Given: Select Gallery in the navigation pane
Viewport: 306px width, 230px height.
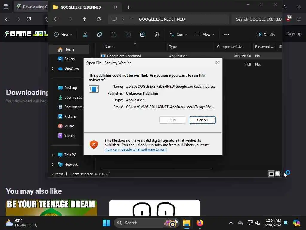Looking at the screenshot, I should pyautogui.click(x=69, y=59).
